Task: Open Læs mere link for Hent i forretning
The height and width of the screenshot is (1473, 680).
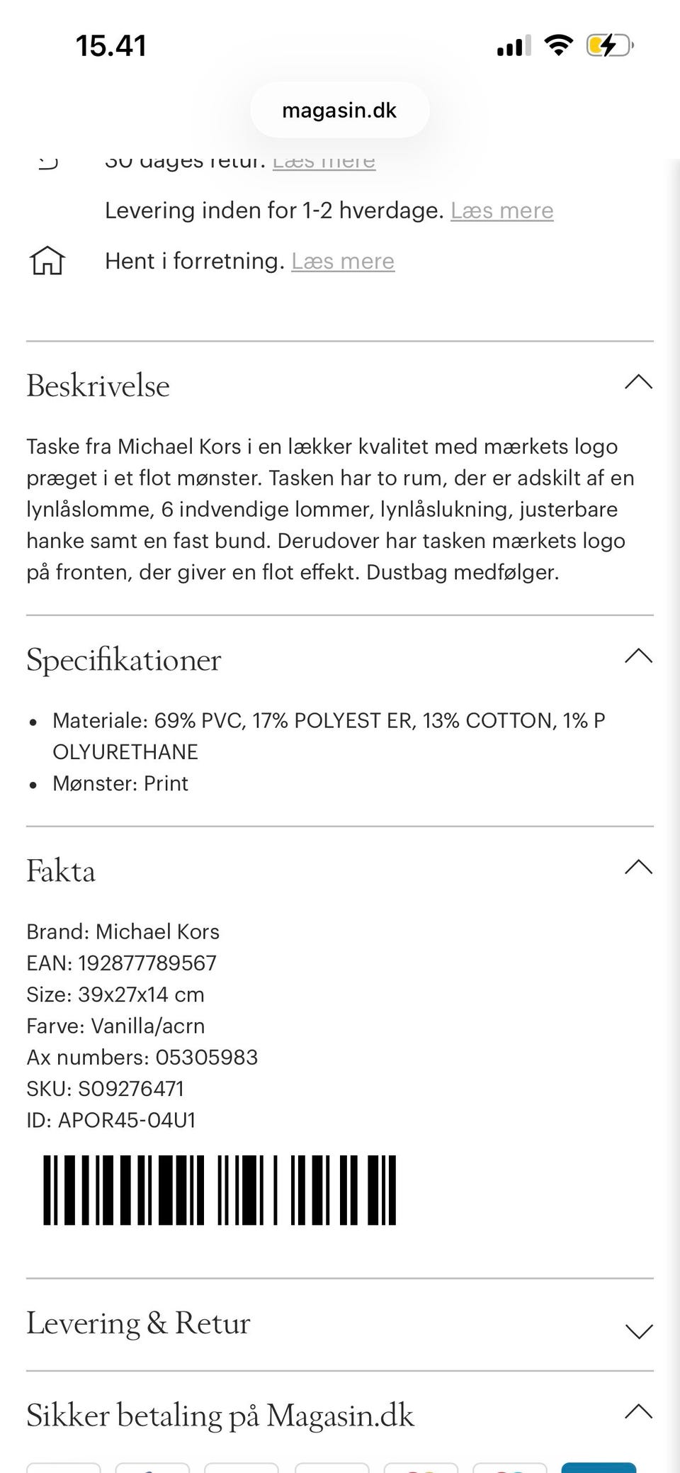Action: point(343,261)
